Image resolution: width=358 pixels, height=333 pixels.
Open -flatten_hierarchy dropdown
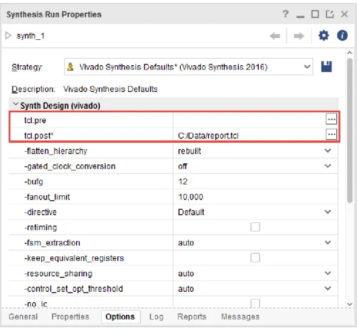click(328, 150)
